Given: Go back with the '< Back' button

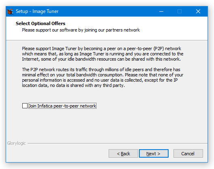Looking at the screenshot, I should tap(123, 154).
